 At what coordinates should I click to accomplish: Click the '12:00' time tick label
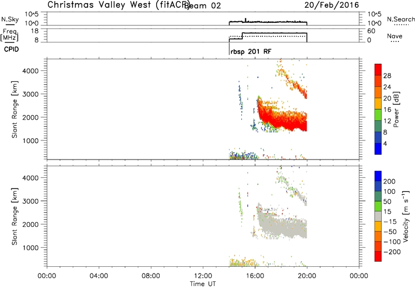pos(203,276)
